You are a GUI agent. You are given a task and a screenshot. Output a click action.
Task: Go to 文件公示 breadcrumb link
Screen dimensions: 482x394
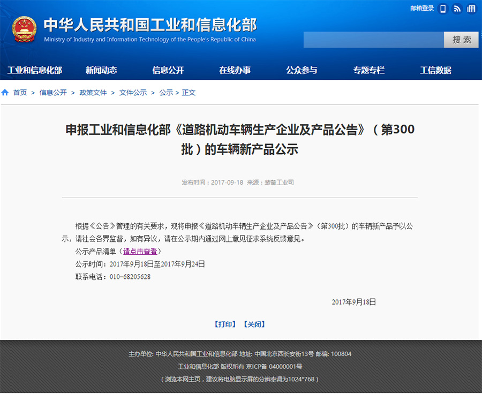(x=133, y=93)
